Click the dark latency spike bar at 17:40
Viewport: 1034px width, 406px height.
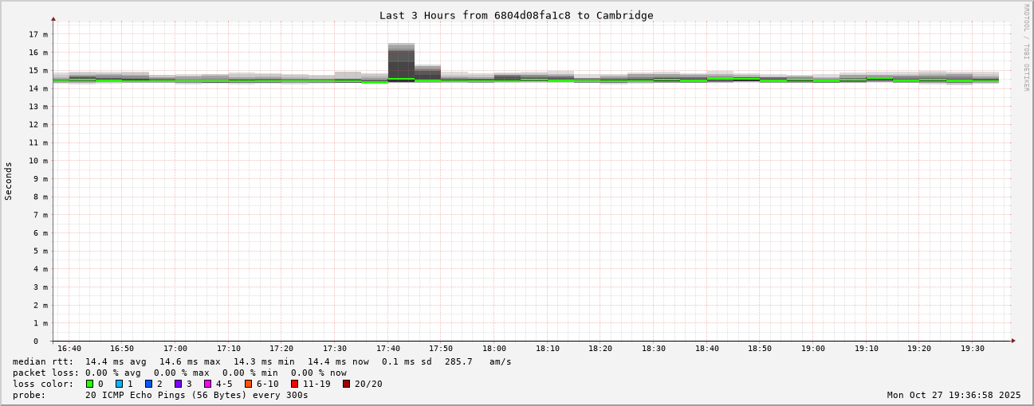[x=401, y=62]
